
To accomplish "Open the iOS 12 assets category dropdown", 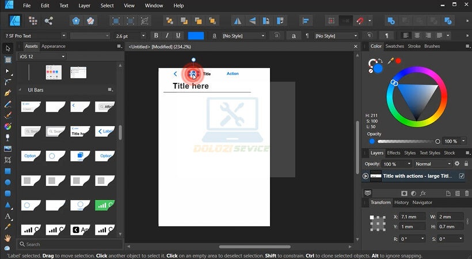I will tap(41, 56).
